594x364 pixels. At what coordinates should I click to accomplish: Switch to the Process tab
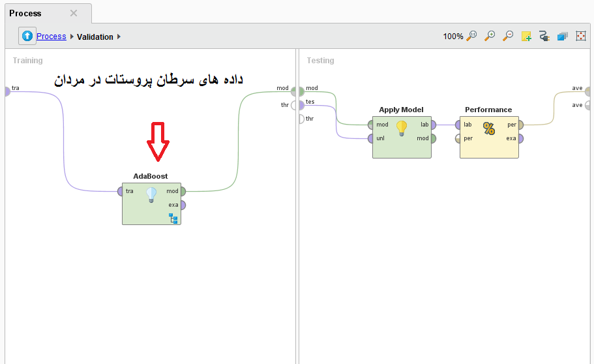coord(26,13)
